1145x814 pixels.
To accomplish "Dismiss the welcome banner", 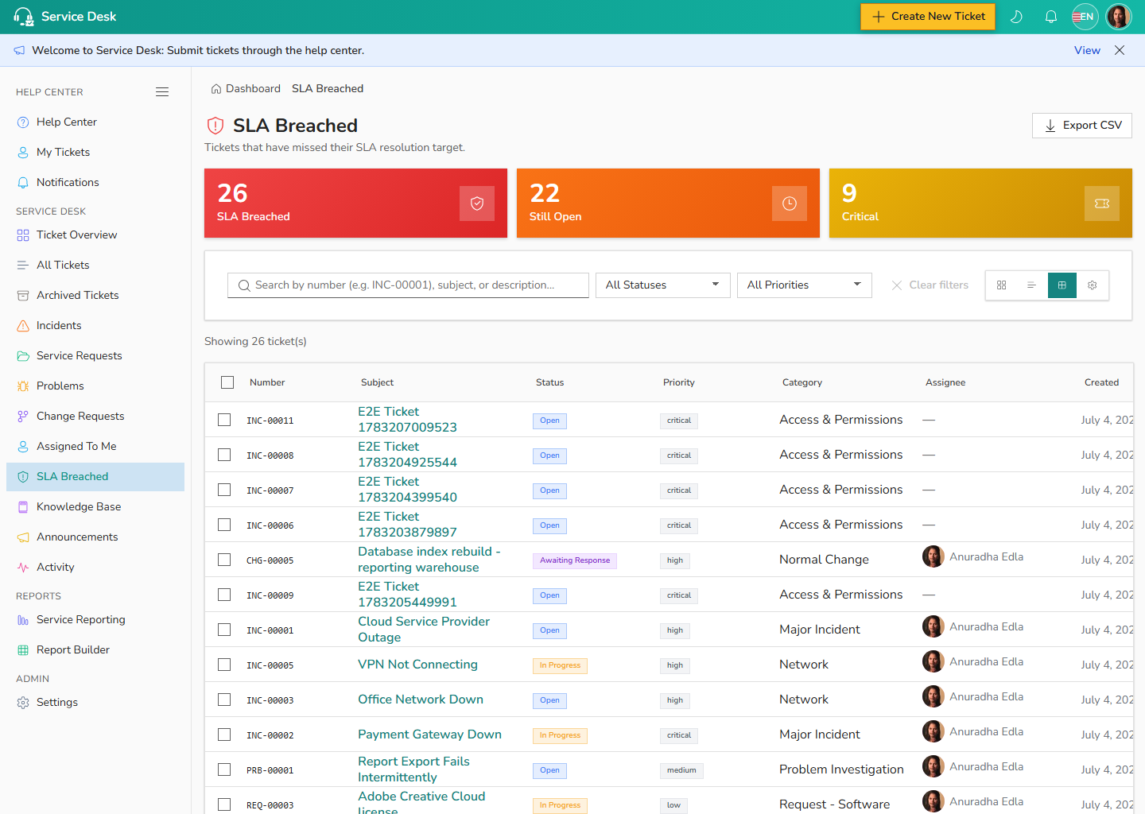I will 1120,50.
